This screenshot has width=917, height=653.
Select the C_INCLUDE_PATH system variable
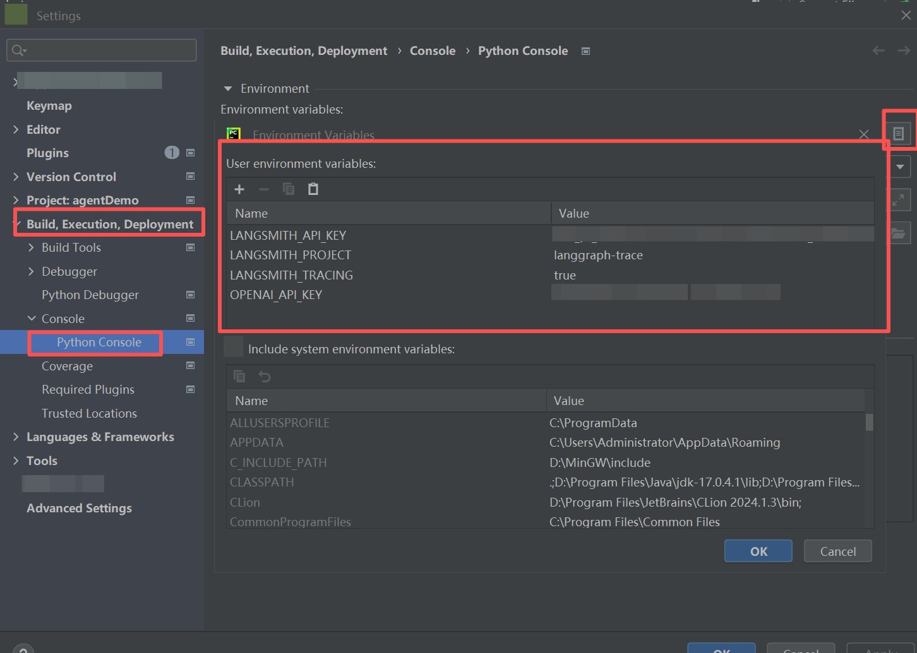click(546, 462)
